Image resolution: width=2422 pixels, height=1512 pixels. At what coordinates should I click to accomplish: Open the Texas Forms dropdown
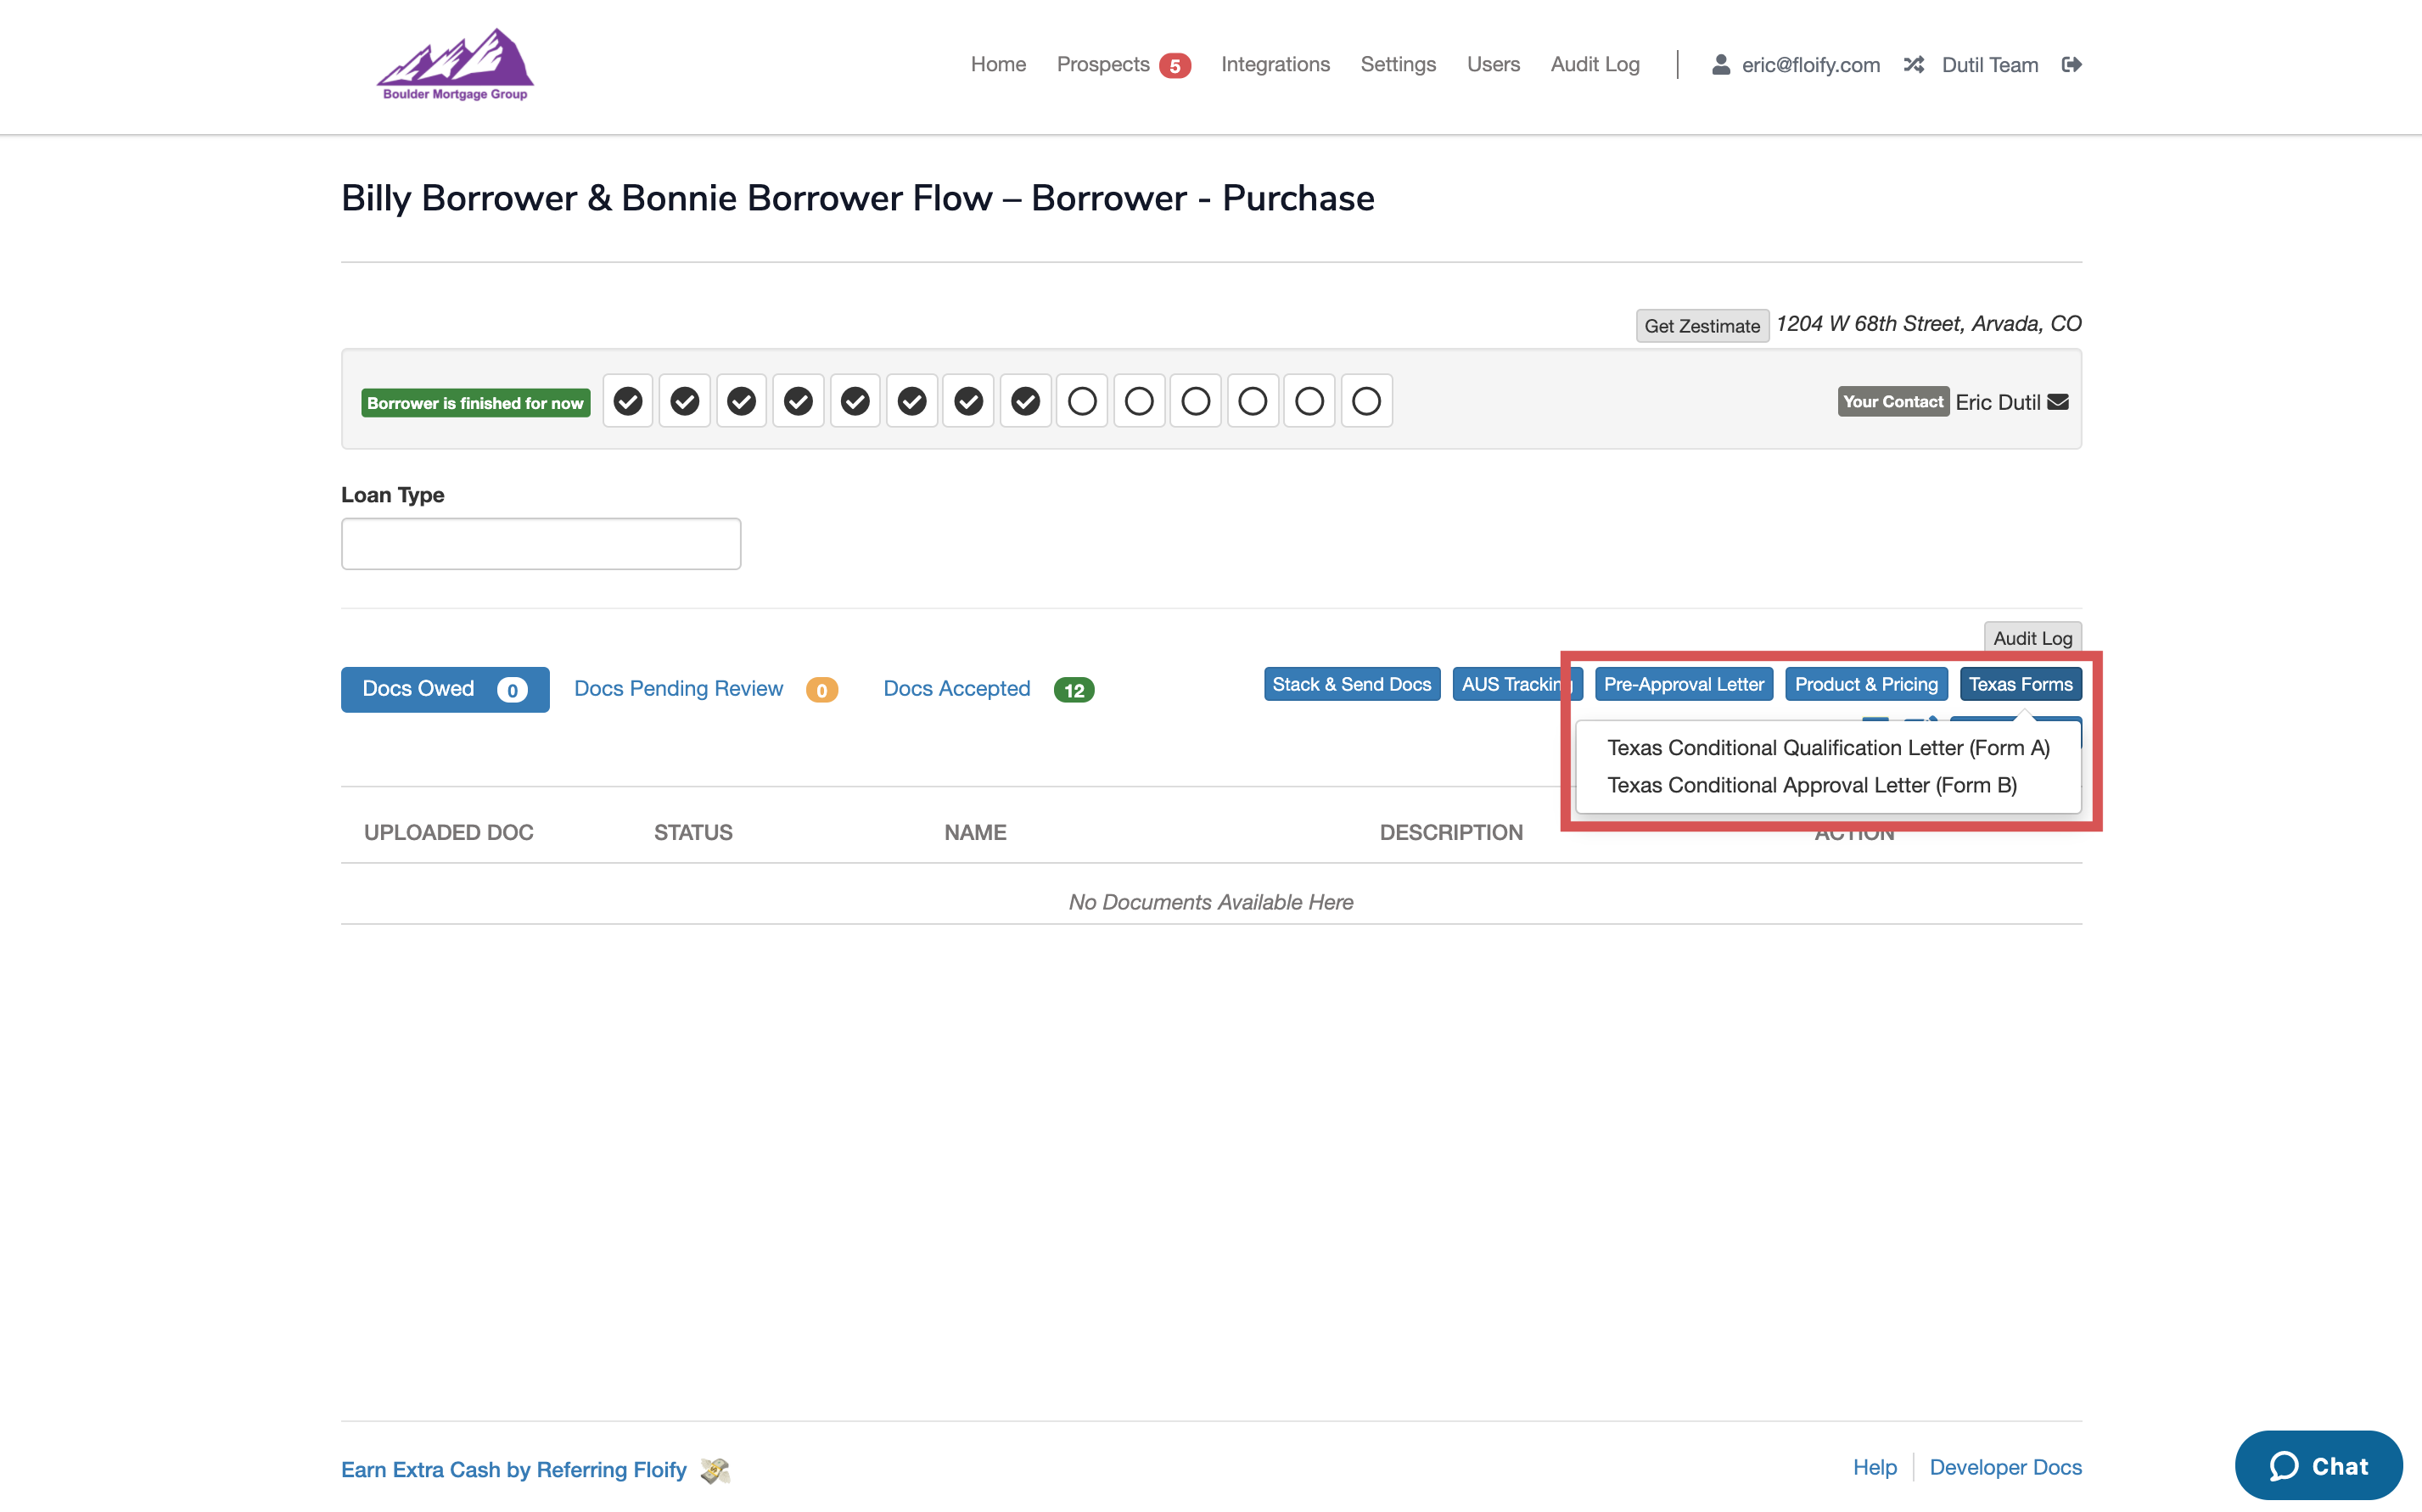(x=2020, y=684)
